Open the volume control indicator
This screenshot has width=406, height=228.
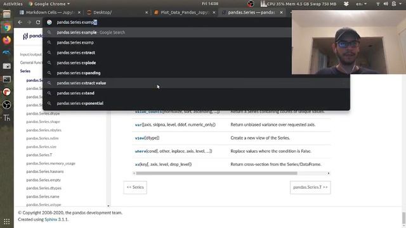[x=386, y=4]
